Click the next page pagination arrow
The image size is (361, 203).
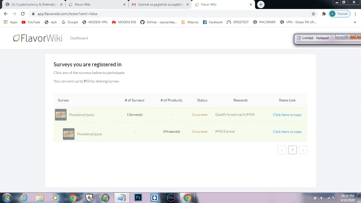(x=303, y=150)
